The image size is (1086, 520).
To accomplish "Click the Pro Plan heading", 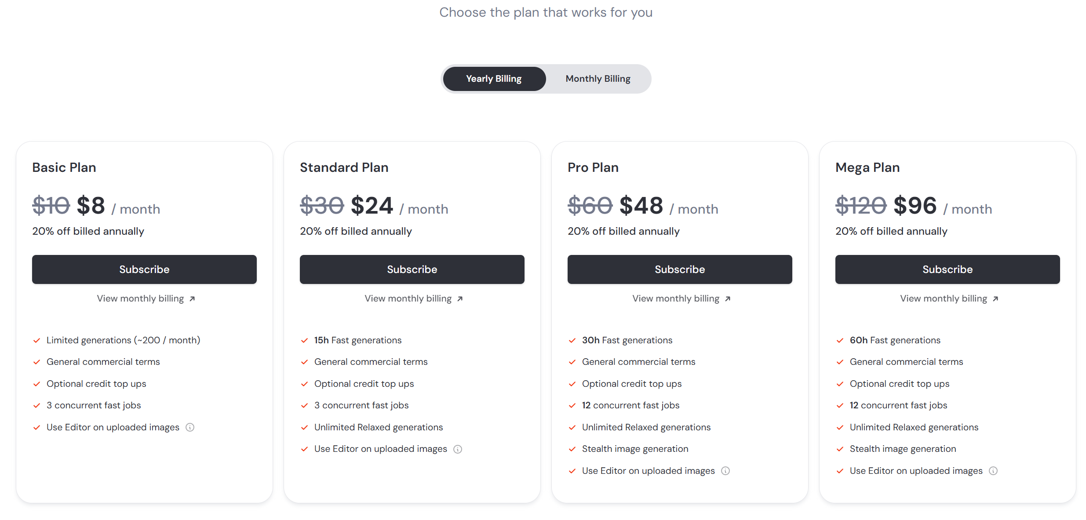I will click(593, 167).
